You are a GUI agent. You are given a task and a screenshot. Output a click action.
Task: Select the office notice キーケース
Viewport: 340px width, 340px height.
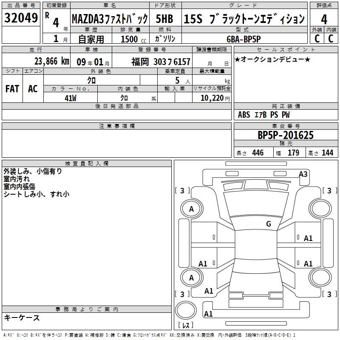(x=22, y=317)
